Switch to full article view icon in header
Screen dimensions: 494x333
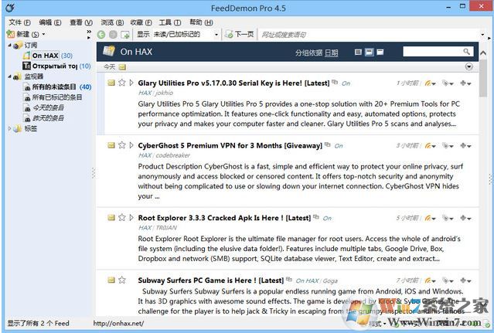(x=357, y=52)
